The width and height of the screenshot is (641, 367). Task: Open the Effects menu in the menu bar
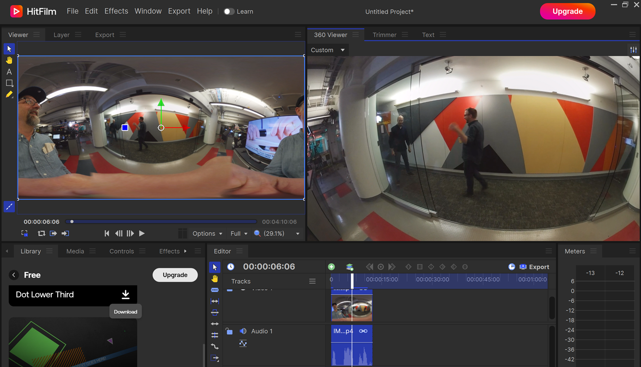(x=116, y=11)
